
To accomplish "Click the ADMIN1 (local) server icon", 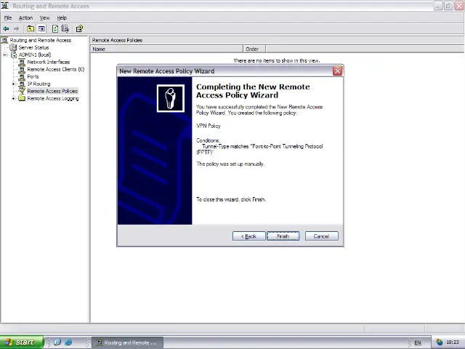I will [x=14, y=55].
